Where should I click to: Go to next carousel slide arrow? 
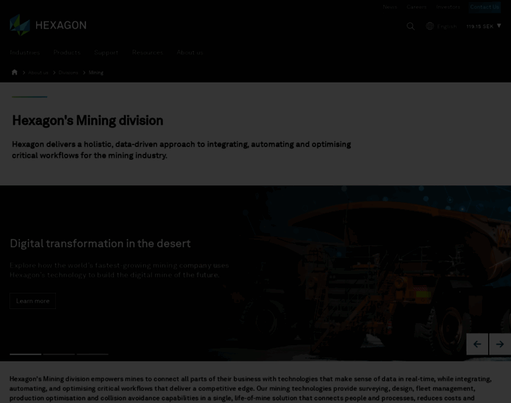point(500,344)
